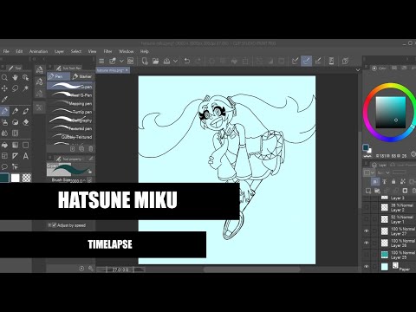Open the Filter menu
Screen dimensions: 416x312
point(107,51)
